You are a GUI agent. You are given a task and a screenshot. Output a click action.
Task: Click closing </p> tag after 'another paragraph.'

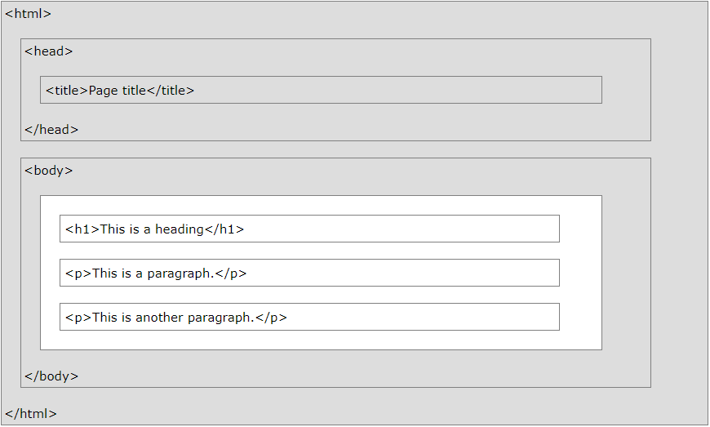click(271, 318)
